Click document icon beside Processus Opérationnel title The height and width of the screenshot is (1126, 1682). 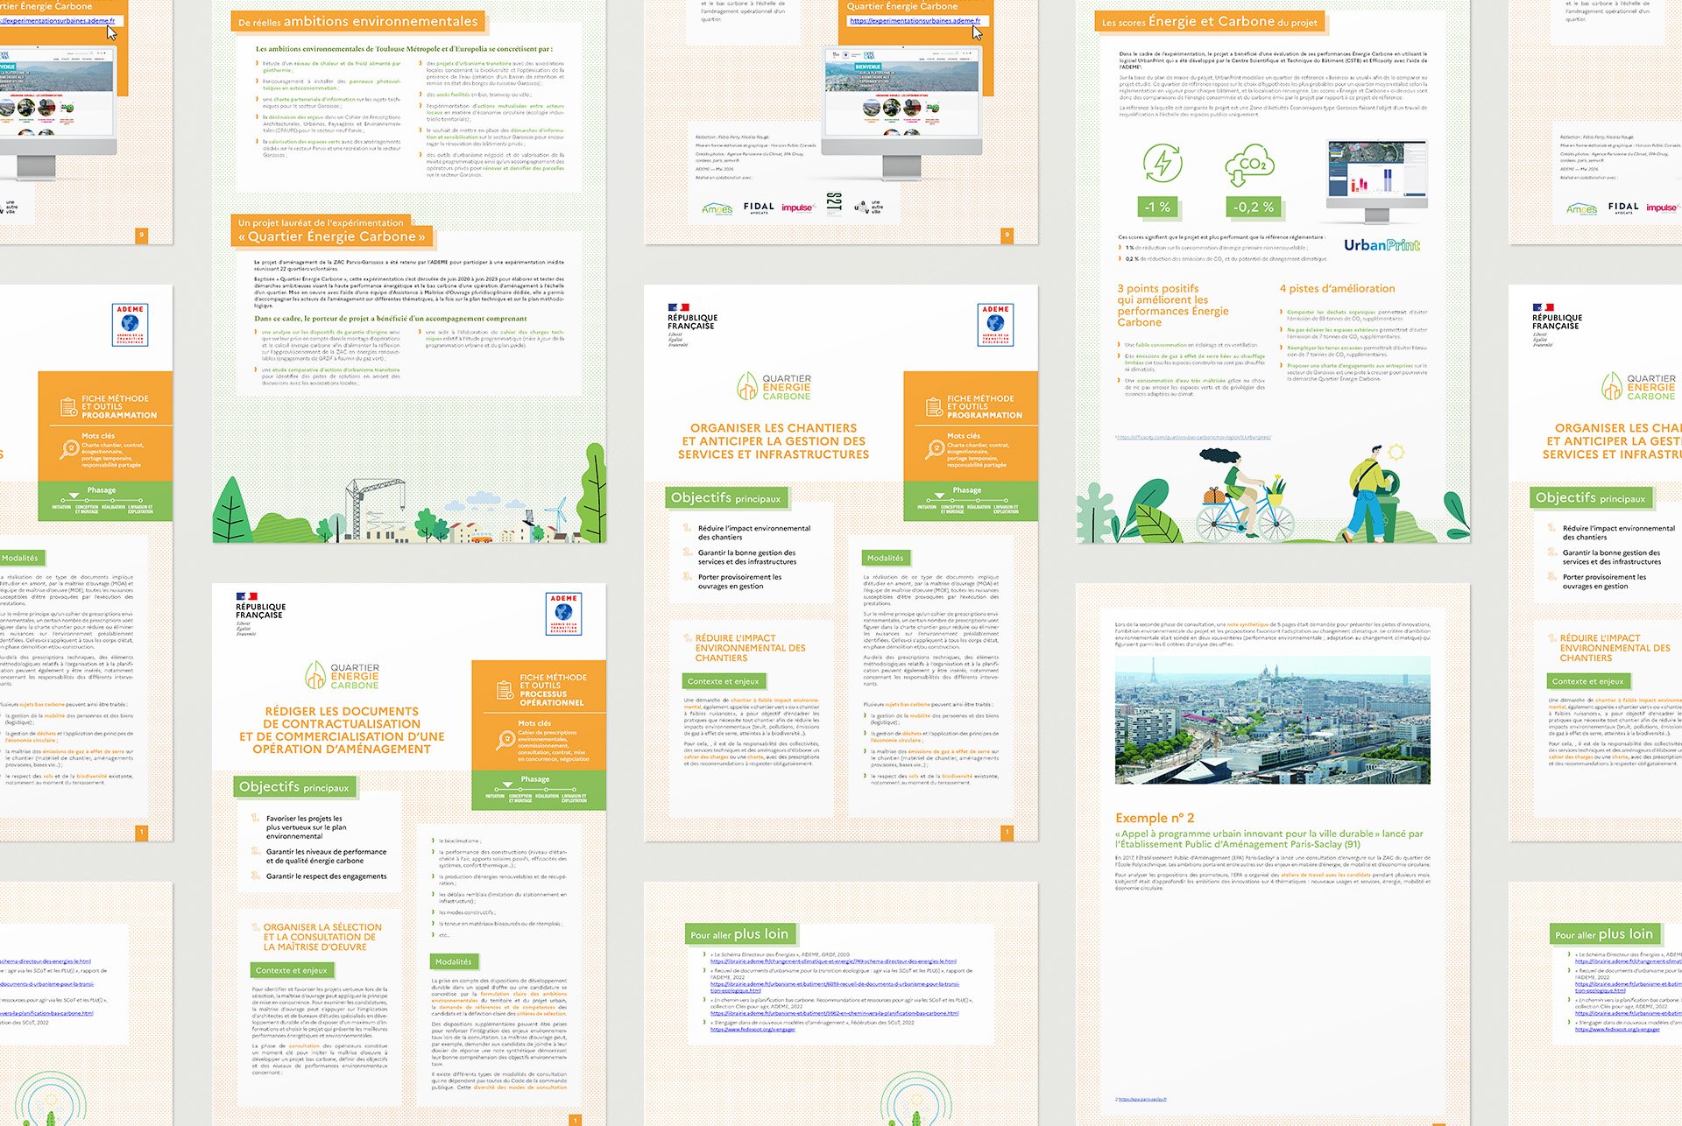pyautogui.click(x=505, y=690)
